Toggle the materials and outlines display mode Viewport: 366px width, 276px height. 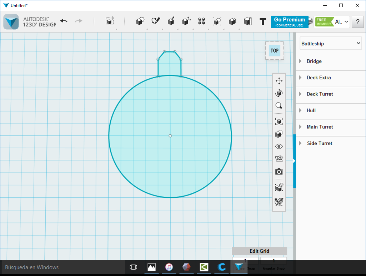[279, 134]
